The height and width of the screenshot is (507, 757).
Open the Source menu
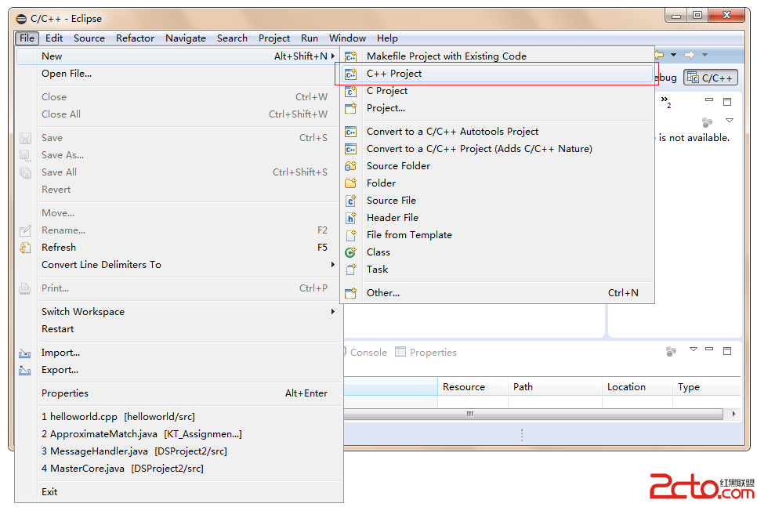coord(89,38)
